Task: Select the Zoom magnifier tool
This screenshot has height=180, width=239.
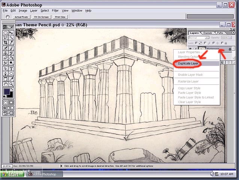Action: tap(11, 84)
